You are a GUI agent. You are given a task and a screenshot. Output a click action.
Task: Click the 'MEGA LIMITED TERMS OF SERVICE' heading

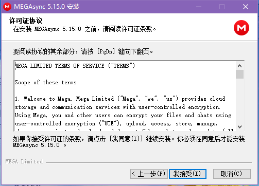pos(75,66)
